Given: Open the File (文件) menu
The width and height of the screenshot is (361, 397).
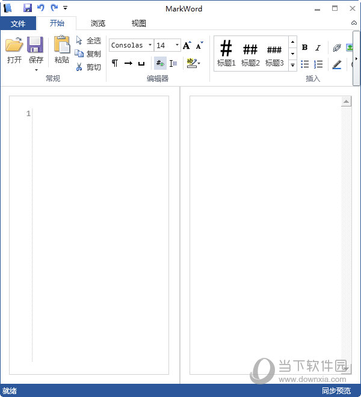Looking at the screenshot, I should coord(18,23).
